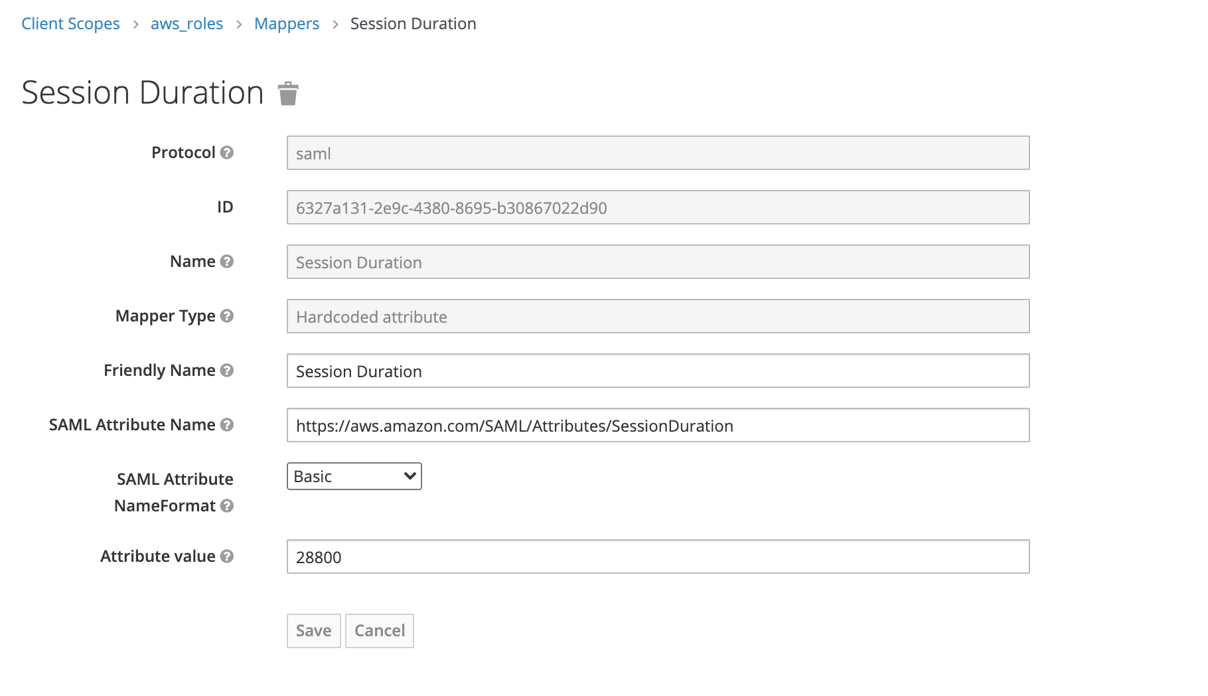Select the read-only ID field
1208x696 pixels.
(658, 207)
